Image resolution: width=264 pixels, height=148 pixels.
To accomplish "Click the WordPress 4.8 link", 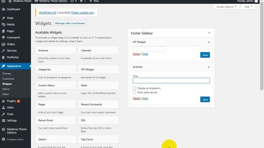I will 47,13.
